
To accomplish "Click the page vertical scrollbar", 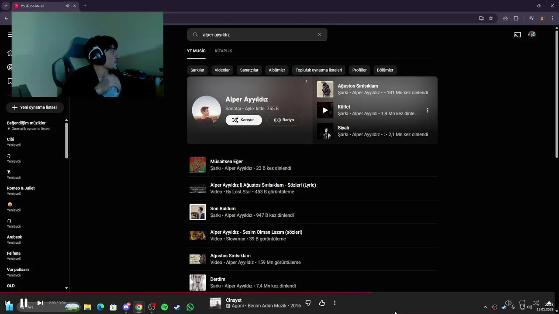I will [557, 94].
